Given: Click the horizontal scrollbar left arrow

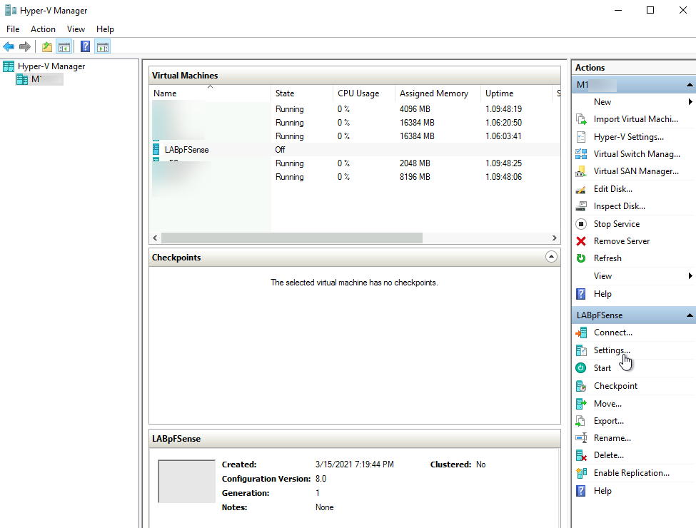Looking at the screenshot, I should 155,238.
